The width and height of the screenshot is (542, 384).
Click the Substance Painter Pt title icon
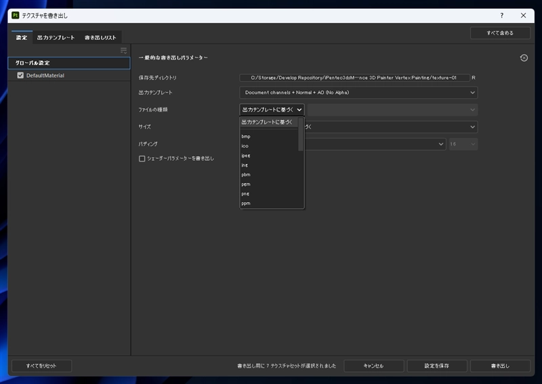pos(15,15)
